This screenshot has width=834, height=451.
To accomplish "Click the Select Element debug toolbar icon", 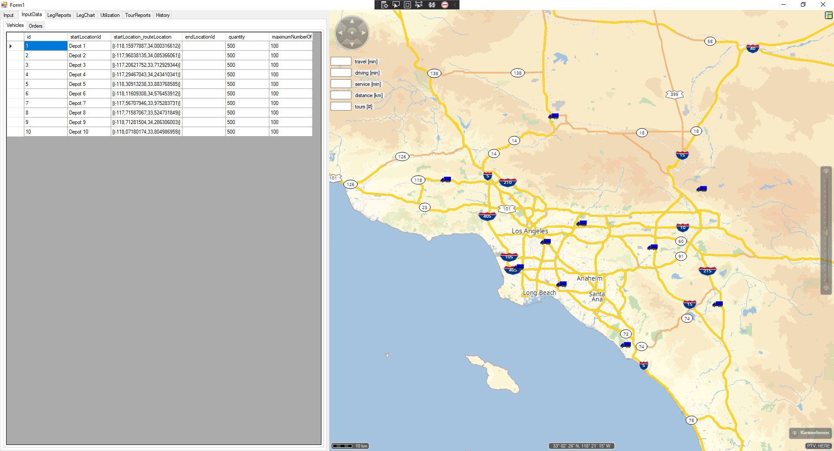I will coord(396,5).
